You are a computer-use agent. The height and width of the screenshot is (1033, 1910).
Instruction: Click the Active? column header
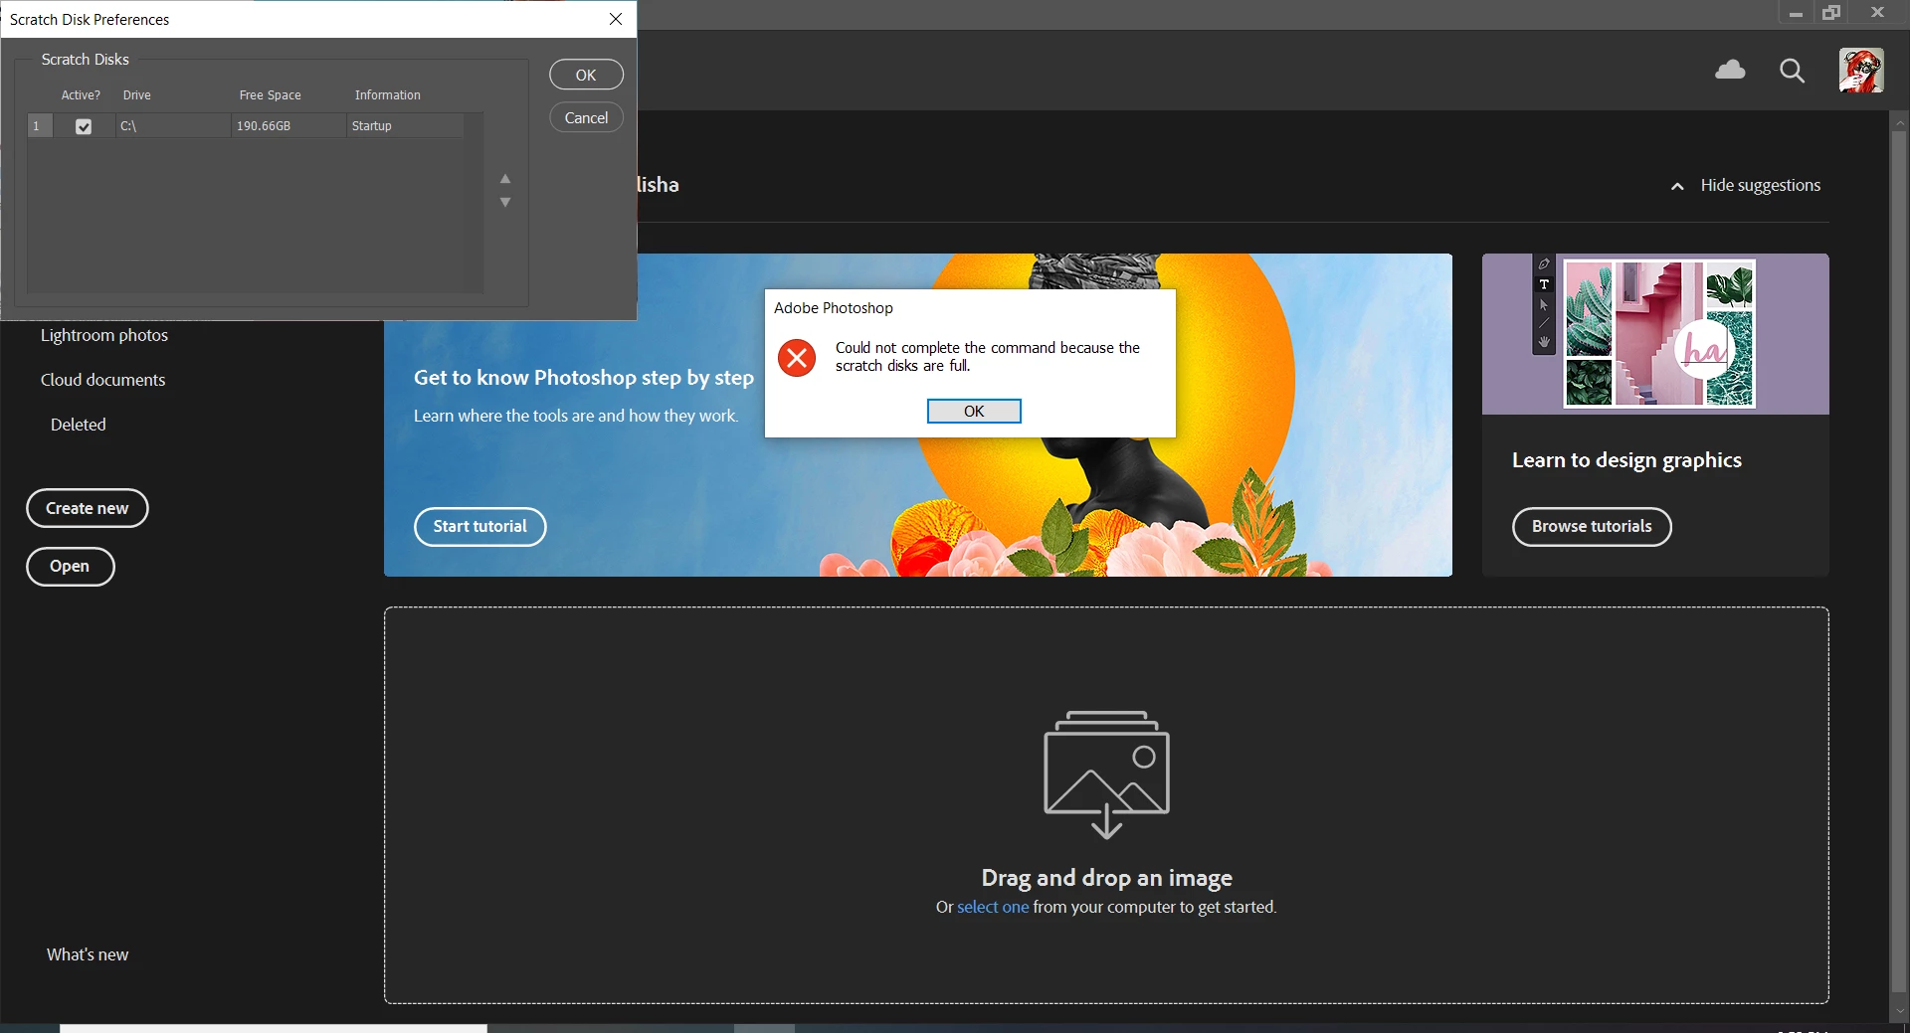pyautogui.click(x=81, y=95)
